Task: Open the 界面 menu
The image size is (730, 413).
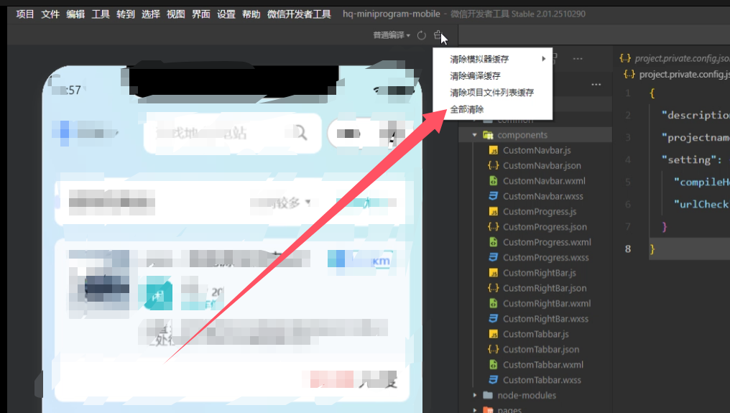Action: [x=200, y=14]
